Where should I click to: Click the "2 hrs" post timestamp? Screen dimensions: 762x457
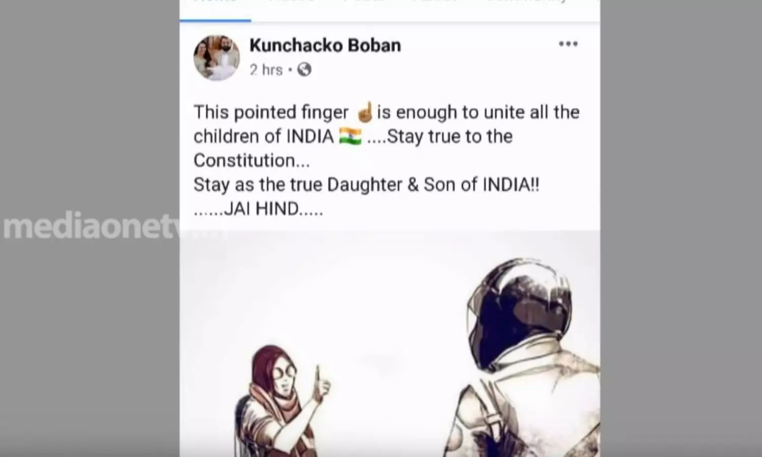(x=266, y=70)
